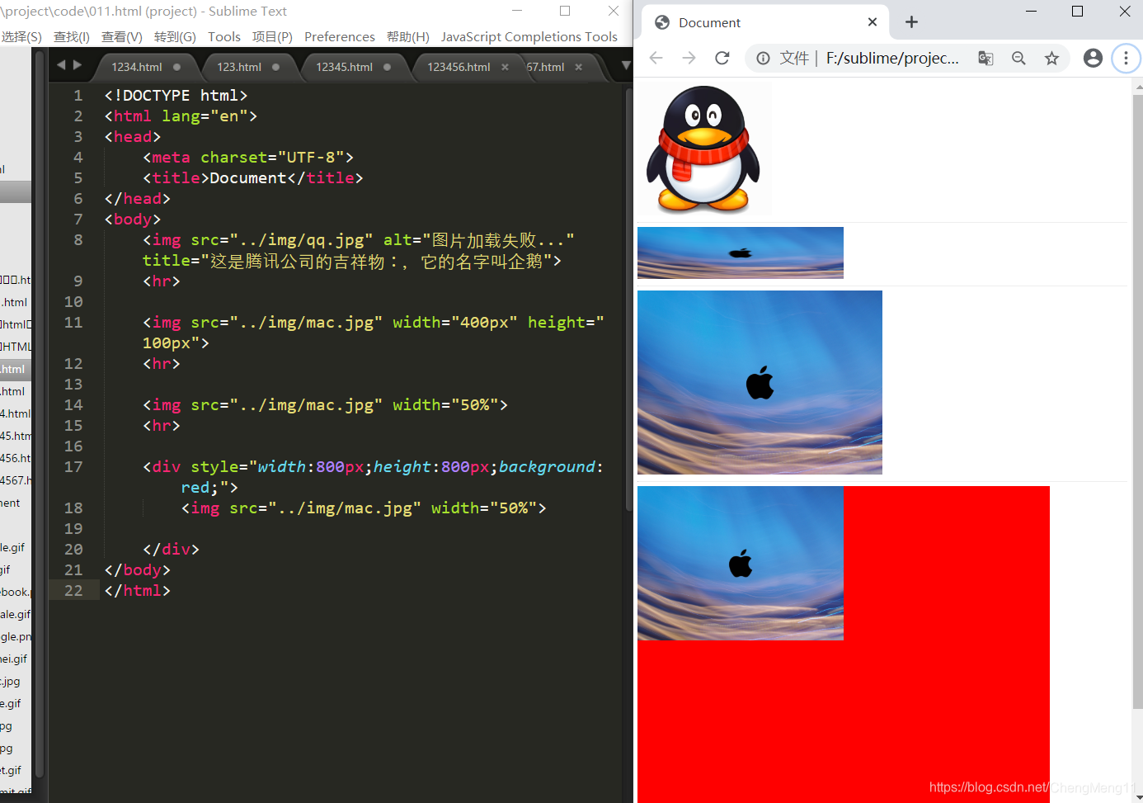Viewport: 1143px width, 803px height.
Task: Open the 查找(I) menu
Action: pos(72,37)
